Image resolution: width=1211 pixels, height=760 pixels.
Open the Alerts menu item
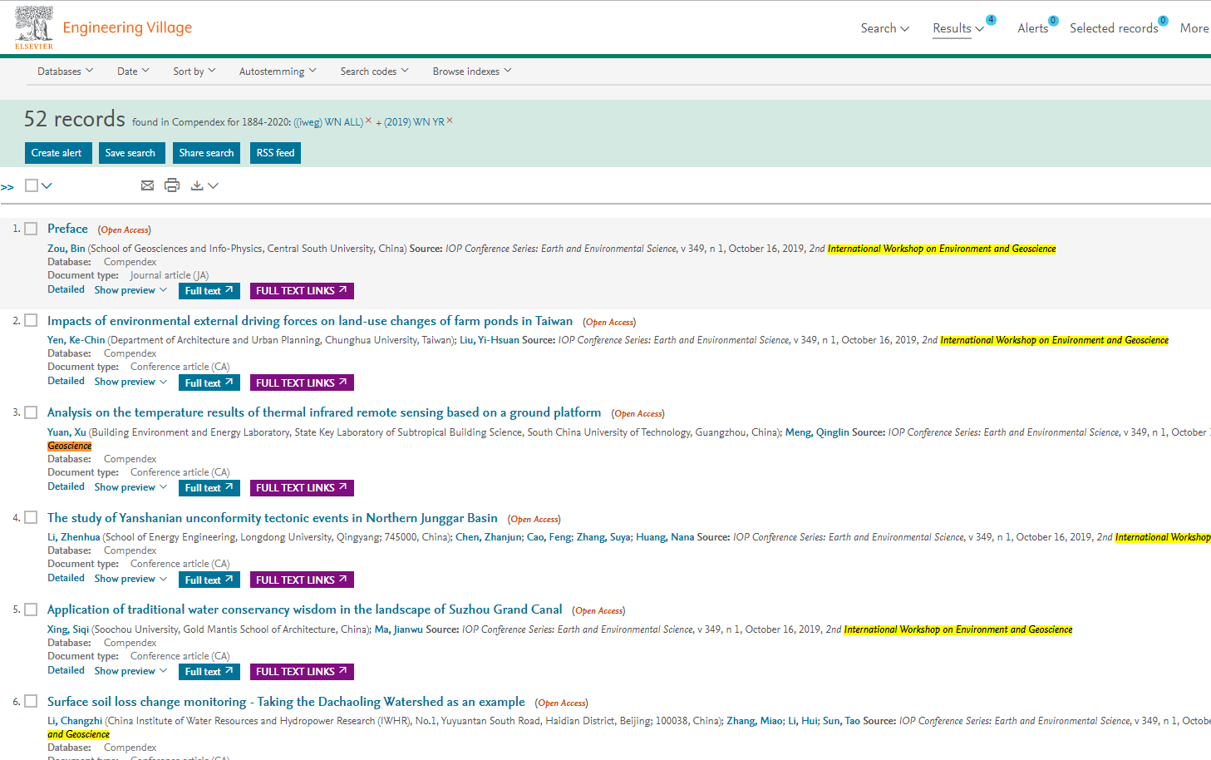[1032, 28]
